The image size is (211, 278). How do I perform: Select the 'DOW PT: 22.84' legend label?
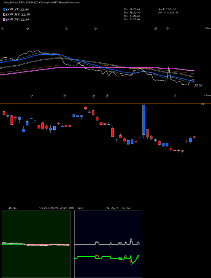[x=17, y=19]
